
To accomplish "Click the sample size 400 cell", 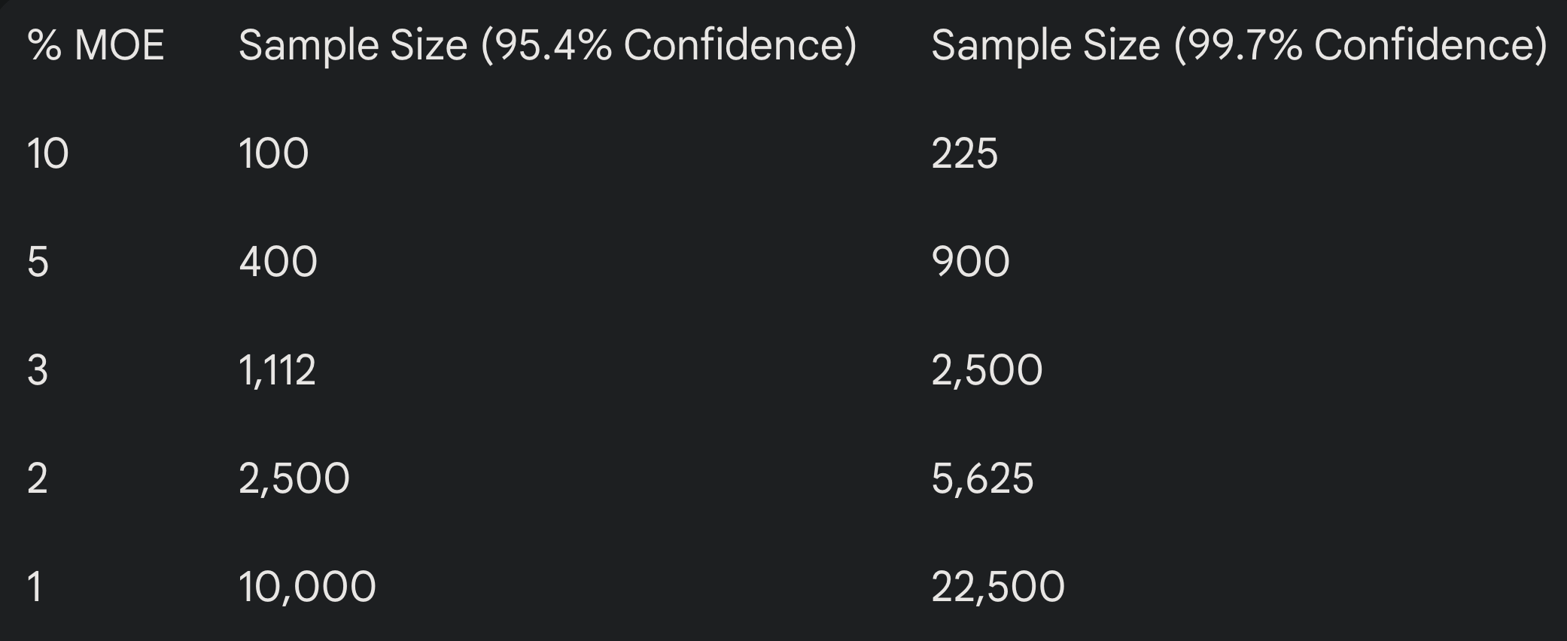I will [x=278, y=263].
